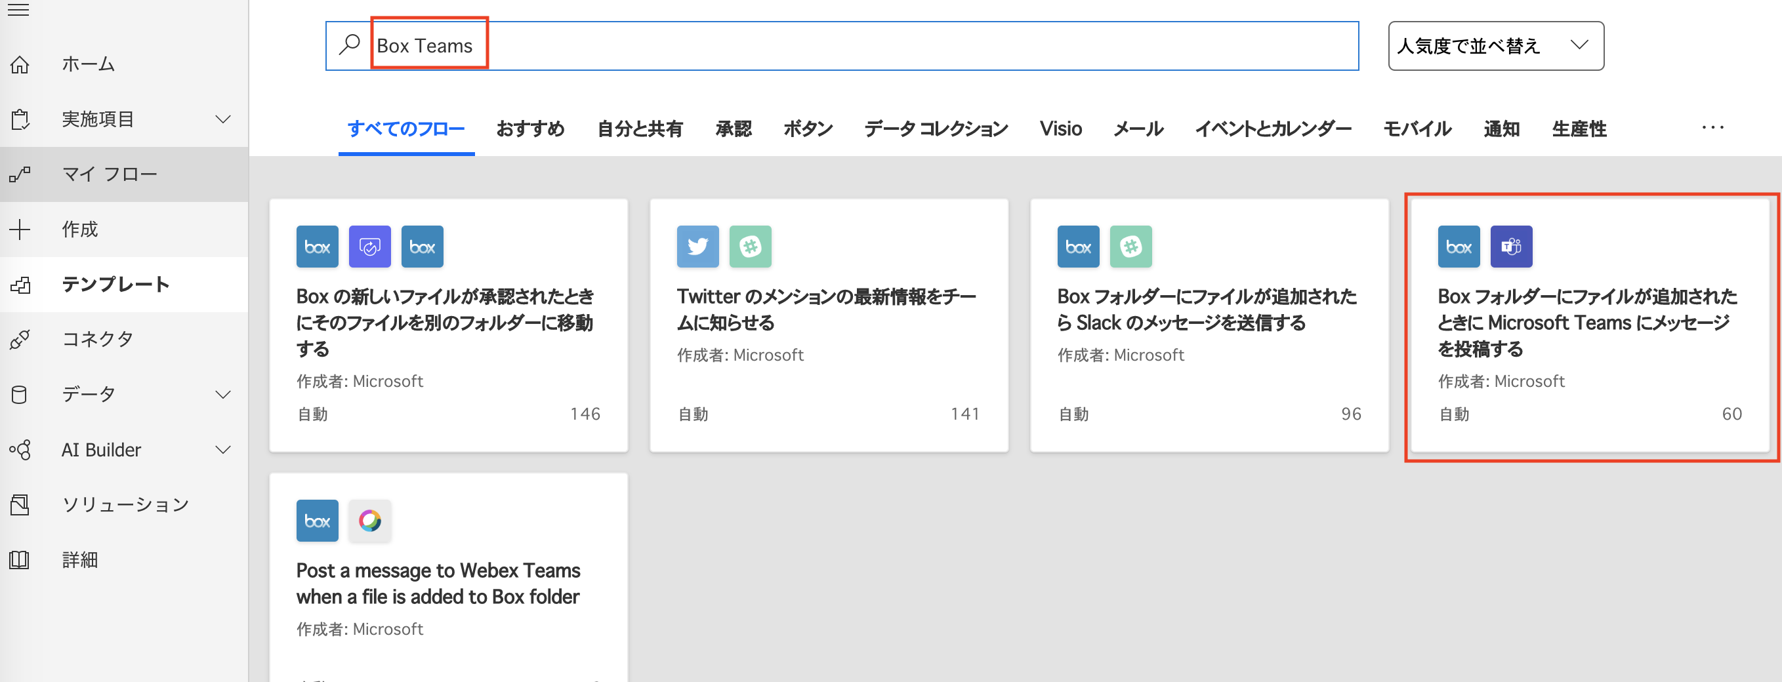This screenshot has height=682, width=1782.
Task: Click the Box connector icon on the first template
Action: tap(317, 246)
